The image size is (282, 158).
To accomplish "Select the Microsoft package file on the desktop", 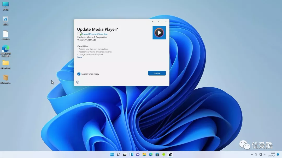I will [x=5, y=79].
